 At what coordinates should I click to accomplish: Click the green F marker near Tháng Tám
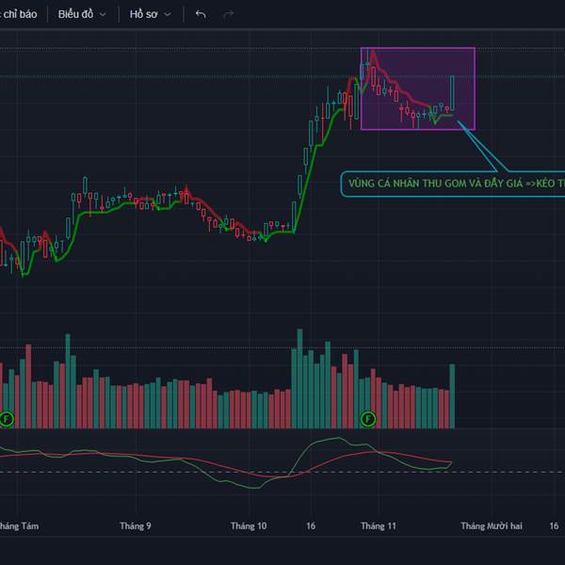click(x=7, y=419)
